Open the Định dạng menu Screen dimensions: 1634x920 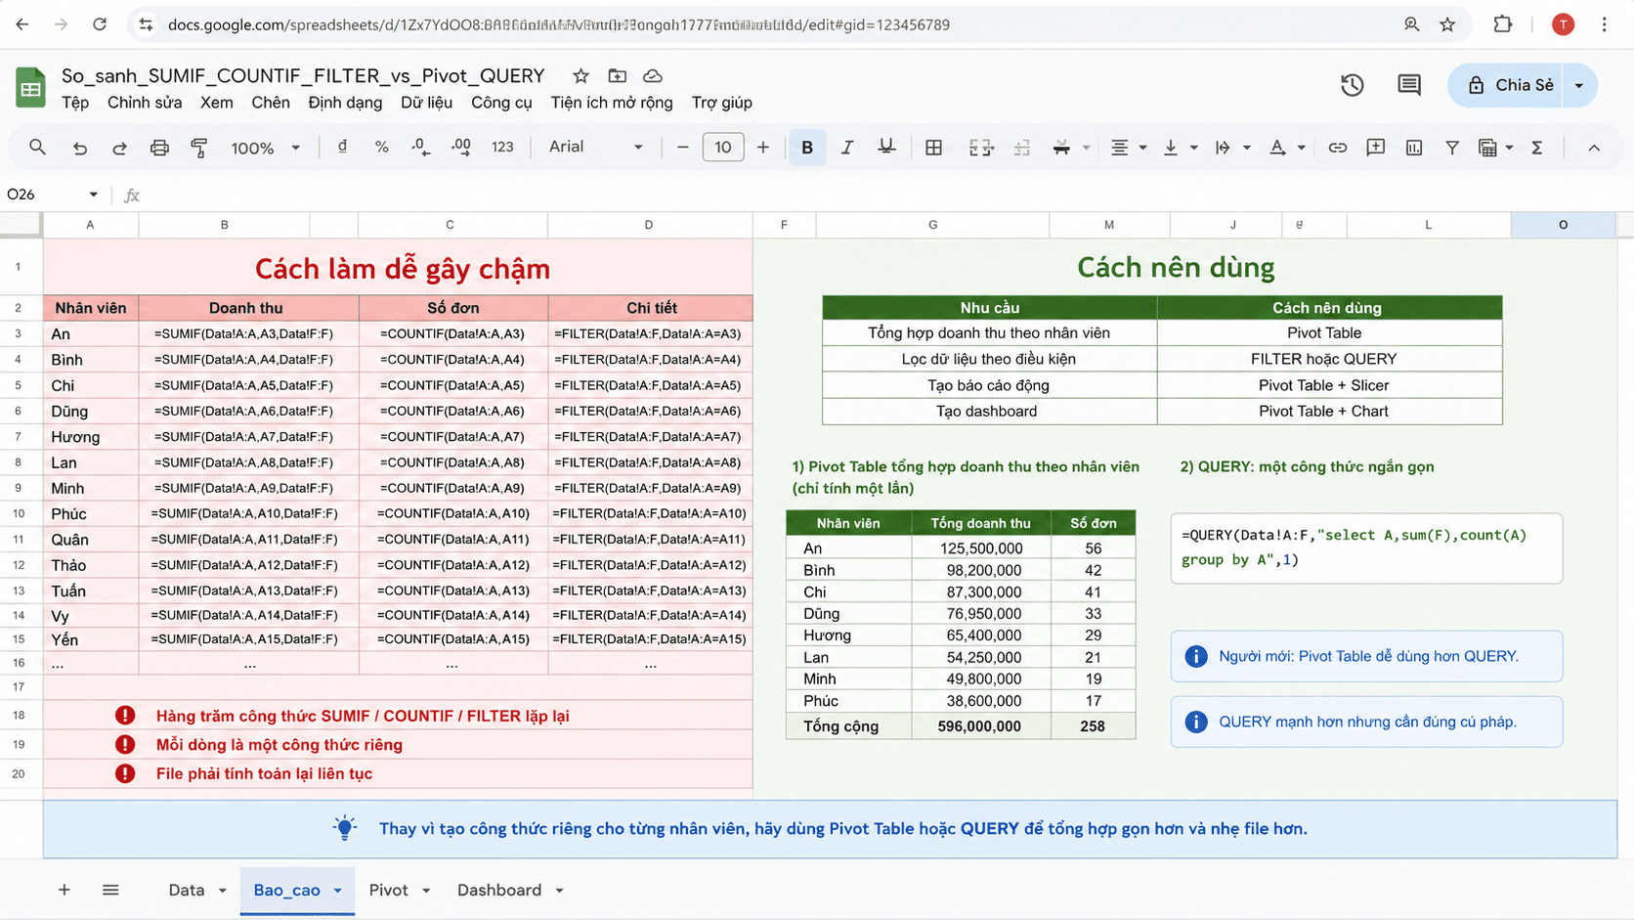tap(345, 103)
